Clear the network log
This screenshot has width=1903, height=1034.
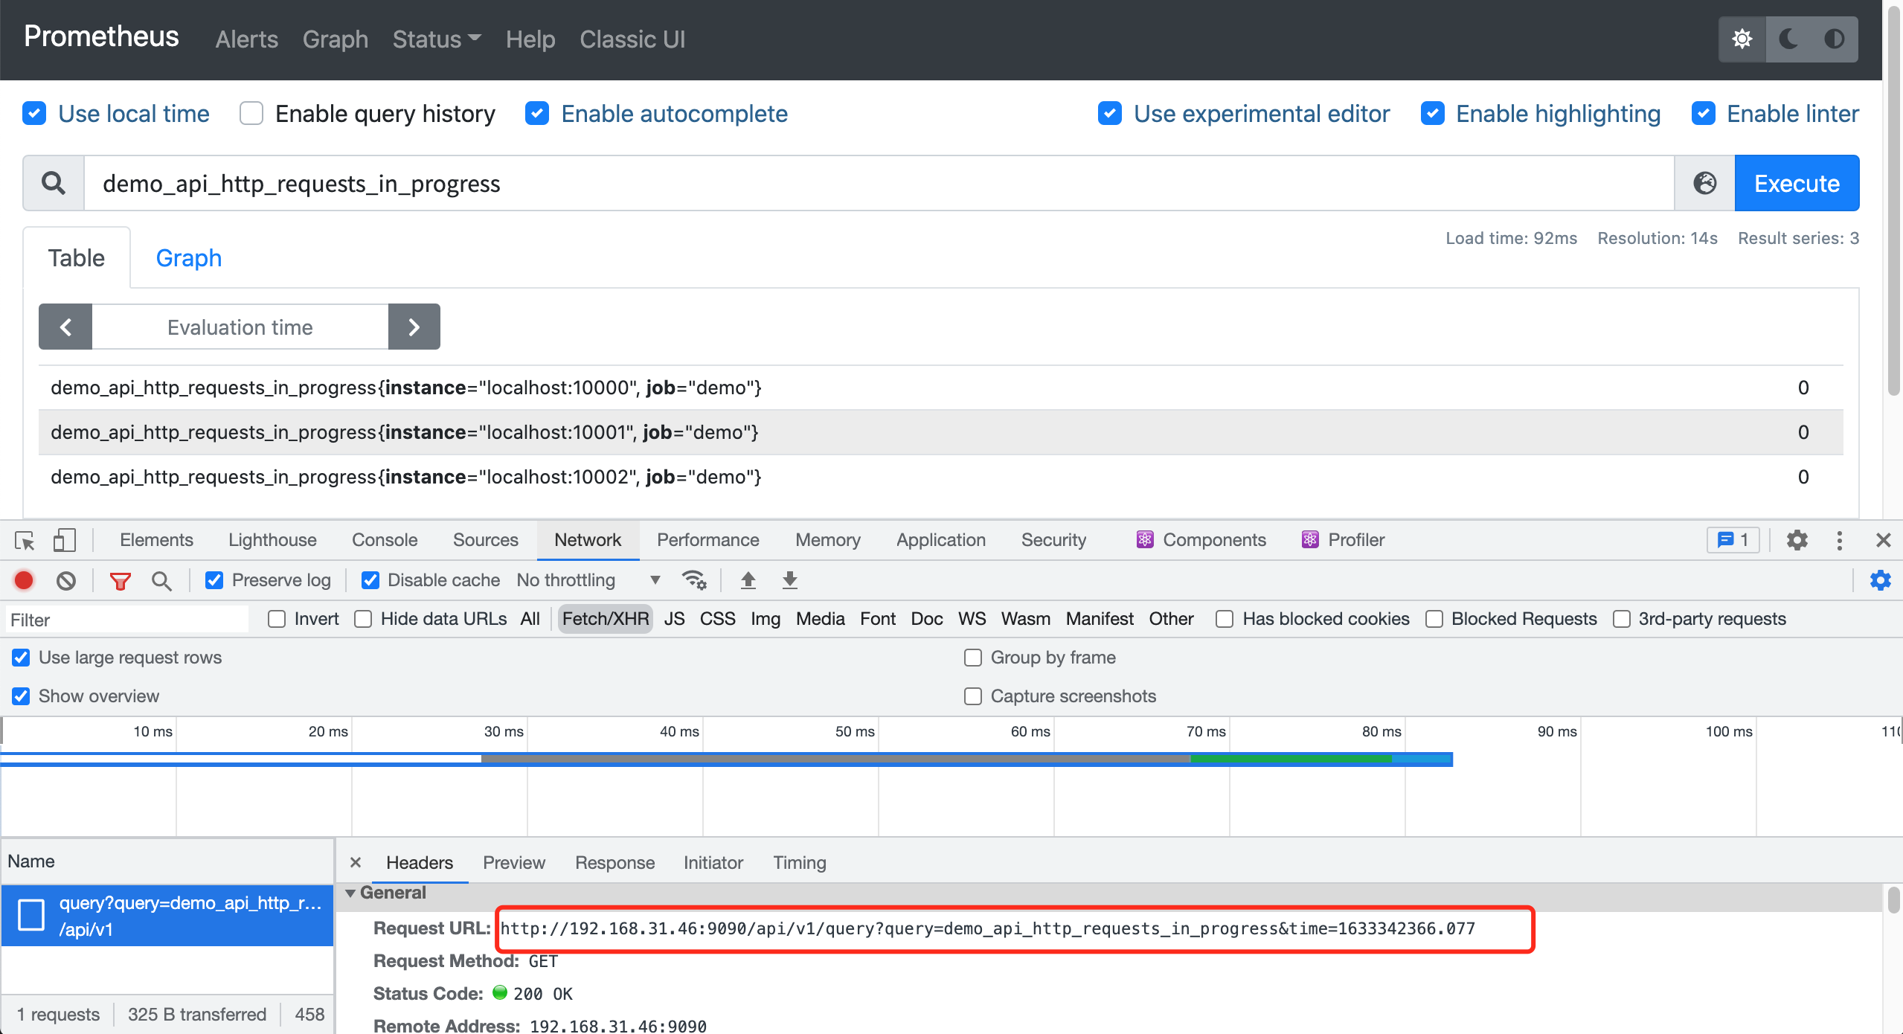(x=66, y=580)
